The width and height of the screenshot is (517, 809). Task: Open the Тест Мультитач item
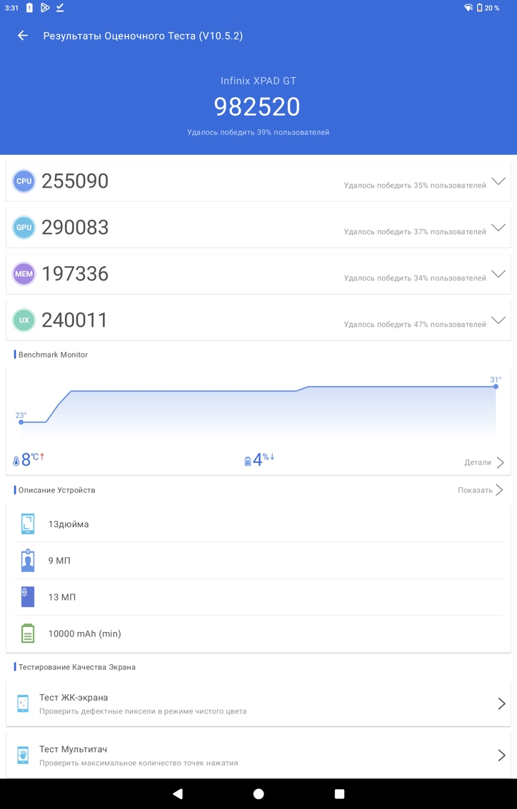pos(258,755)
